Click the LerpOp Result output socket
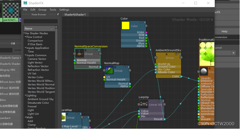This screenshot has width=240, height=129. coord(165,119)
